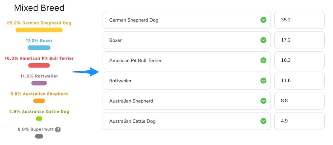Focus the 11.6 percentage input
This screenshot has height=145, width=333.
(299, 81)
